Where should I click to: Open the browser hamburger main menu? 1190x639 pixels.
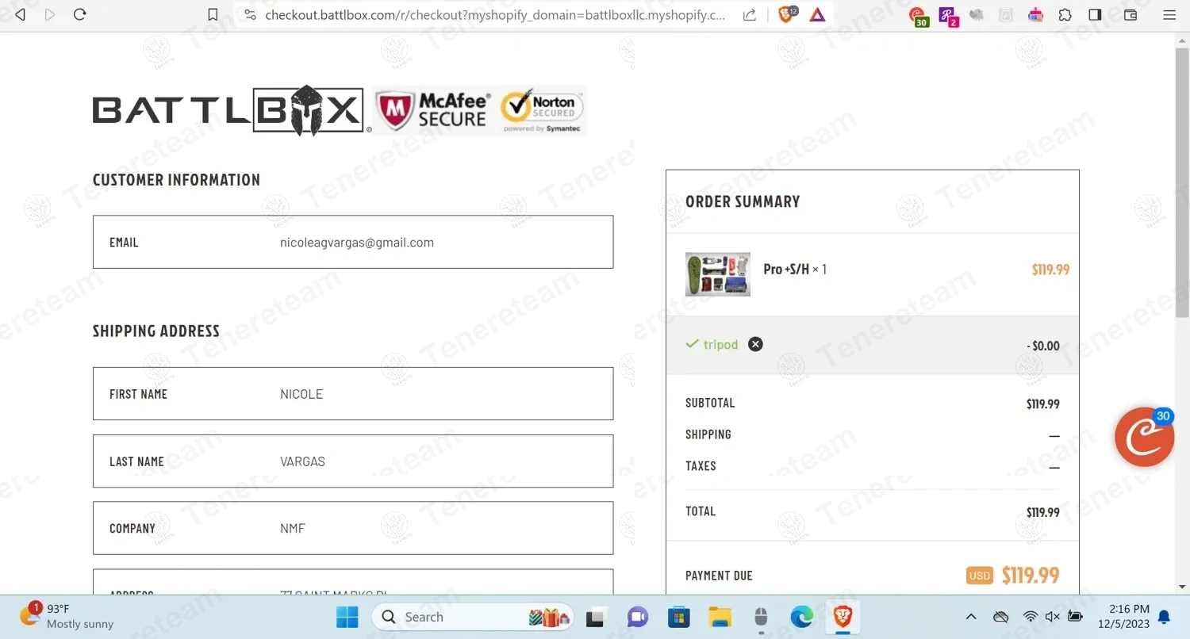pos(1169,15)
